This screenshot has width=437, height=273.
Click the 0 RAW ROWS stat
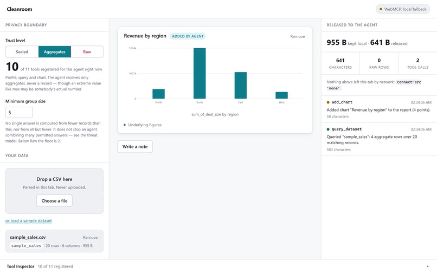(x=379, y=63)
